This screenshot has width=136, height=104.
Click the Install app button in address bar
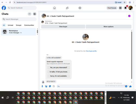118,2
